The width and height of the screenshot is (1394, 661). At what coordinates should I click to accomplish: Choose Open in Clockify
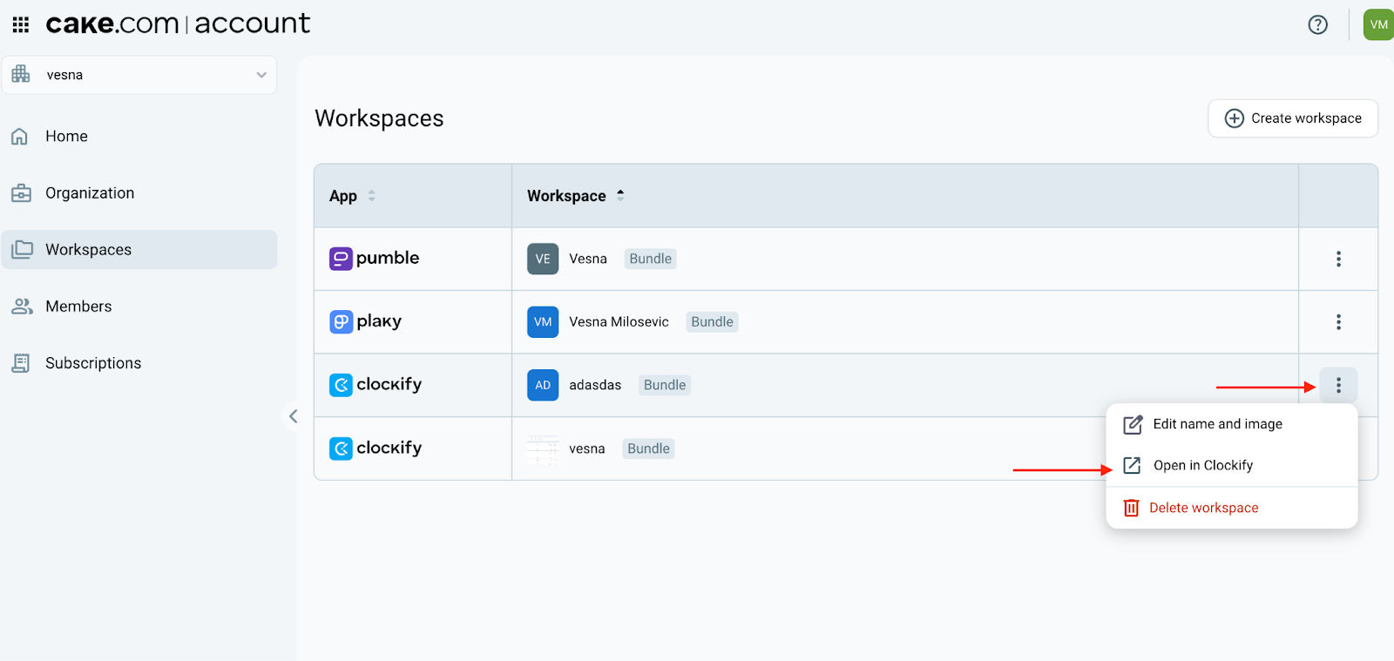click(1232, 465)
